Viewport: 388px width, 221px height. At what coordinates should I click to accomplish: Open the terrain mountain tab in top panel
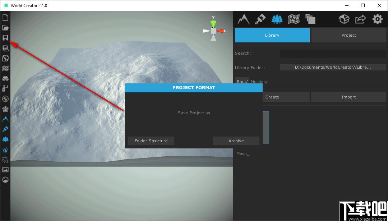pos(244,19)
